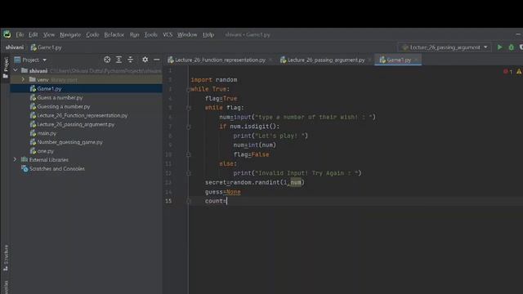The width and height of the screenshot is (523, 294).
Task: Toggle the Project tool window side tab
Action: (6, 67)
